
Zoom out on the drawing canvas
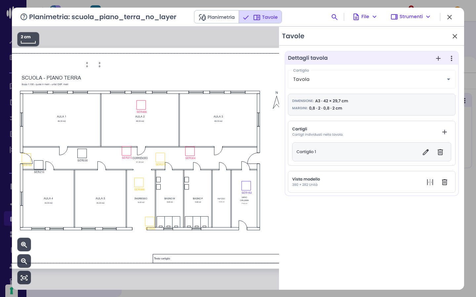[24, 261]
